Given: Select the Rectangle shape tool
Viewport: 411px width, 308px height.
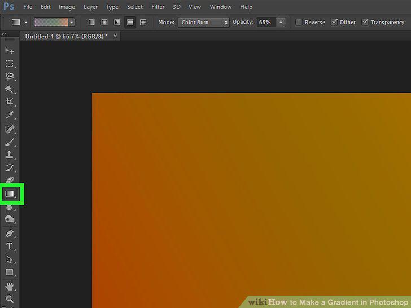Looking at the screenshot, I should 10,272.
